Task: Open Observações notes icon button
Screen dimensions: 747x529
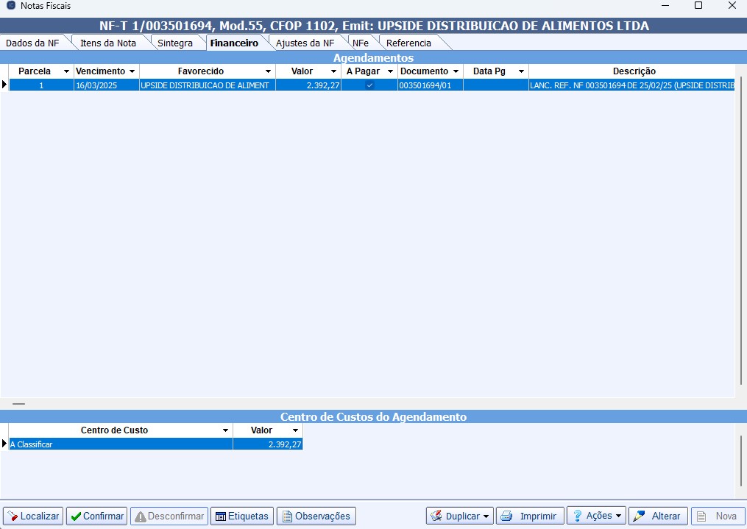Action: coord(316,516)
